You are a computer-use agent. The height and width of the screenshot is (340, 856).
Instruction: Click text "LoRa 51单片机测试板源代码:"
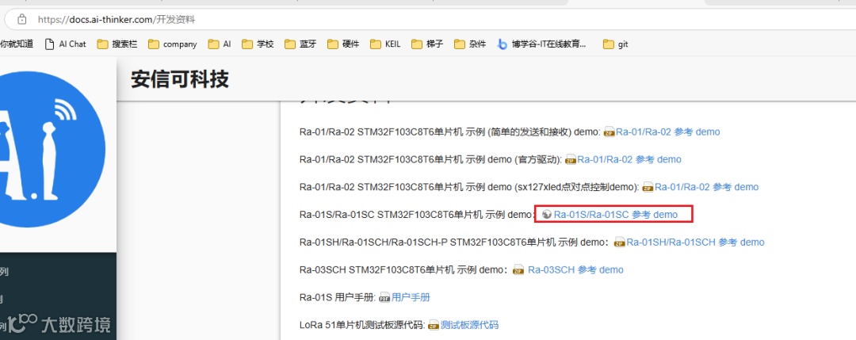[x=362, y=325]
